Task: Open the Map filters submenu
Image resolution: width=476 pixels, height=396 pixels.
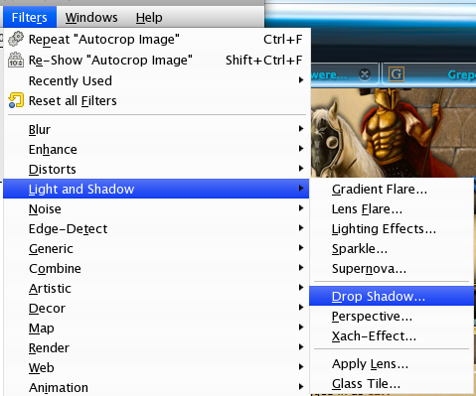Action: [156, 328]
